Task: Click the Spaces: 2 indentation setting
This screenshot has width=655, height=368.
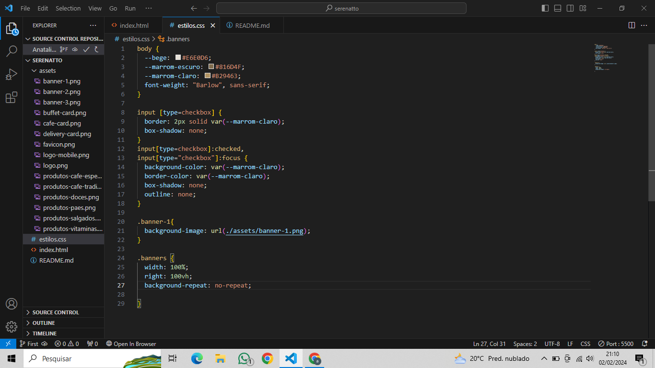Action: point(525,344)
